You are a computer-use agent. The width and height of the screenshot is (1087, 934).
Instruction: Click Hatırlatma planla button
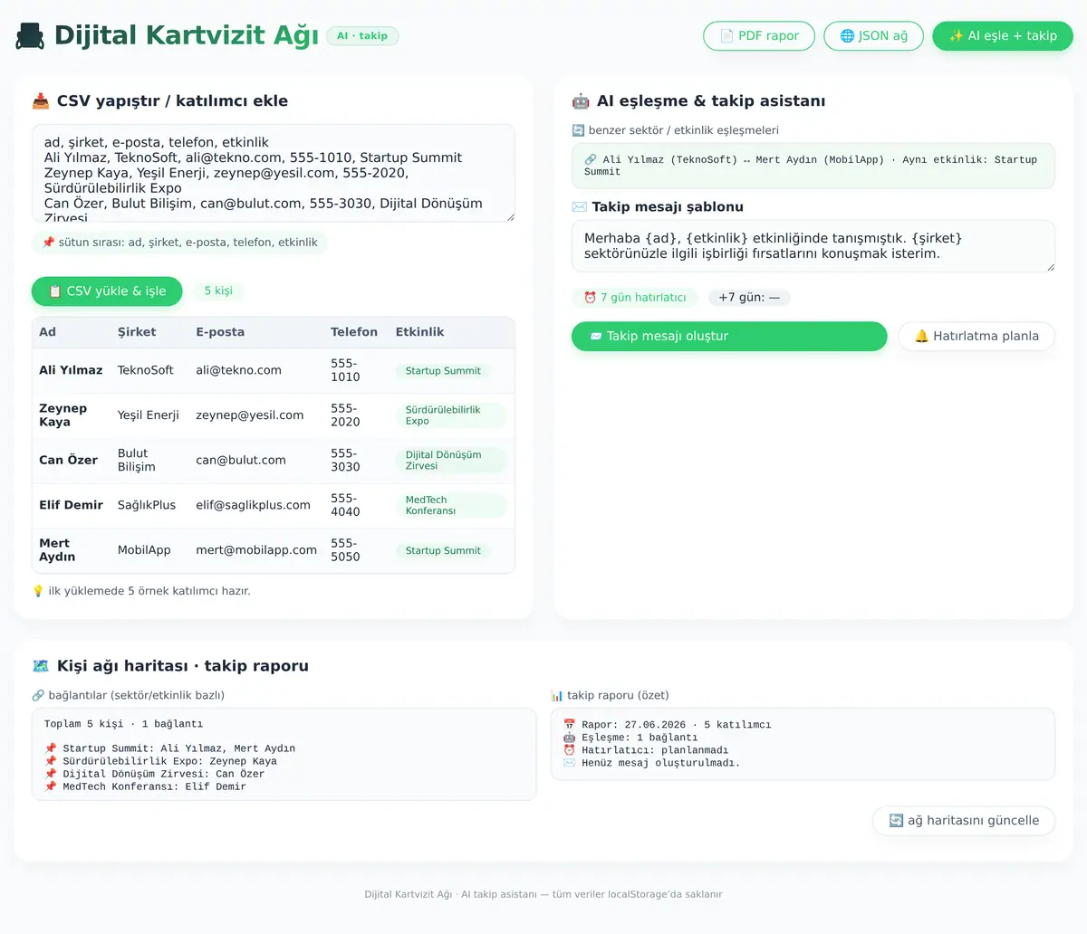(x=976, y=336)
